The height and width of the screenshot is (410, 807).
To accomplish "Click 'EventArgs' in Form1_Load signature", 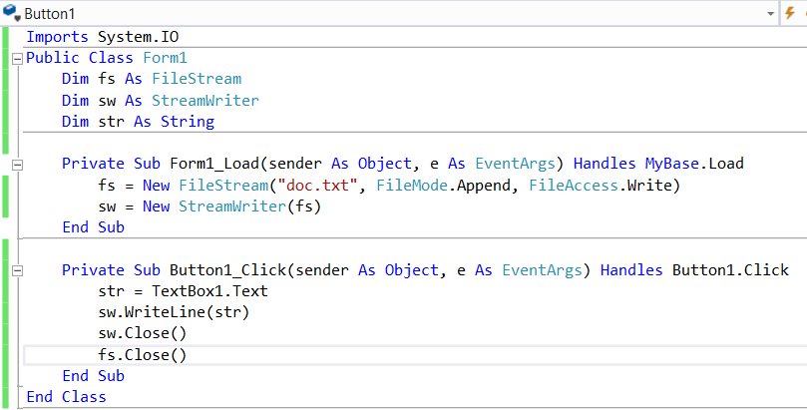I will 515,164.
